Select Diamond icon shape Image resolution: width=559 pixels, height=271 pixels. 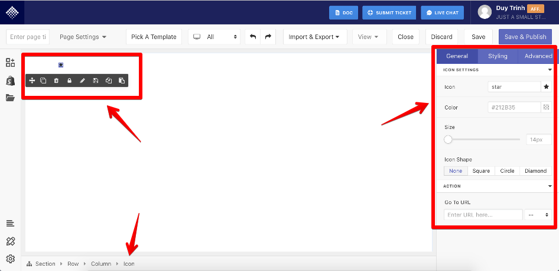click(535, 171)
